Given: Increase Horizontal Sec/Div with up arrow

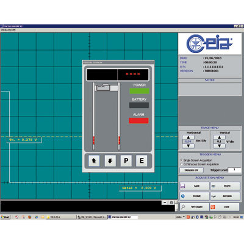Looking at the screenshot, I should coord(188,137).
